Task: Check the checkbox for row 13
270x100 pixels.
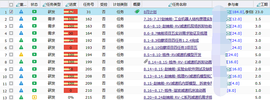Action: click(x=11, y=97)
